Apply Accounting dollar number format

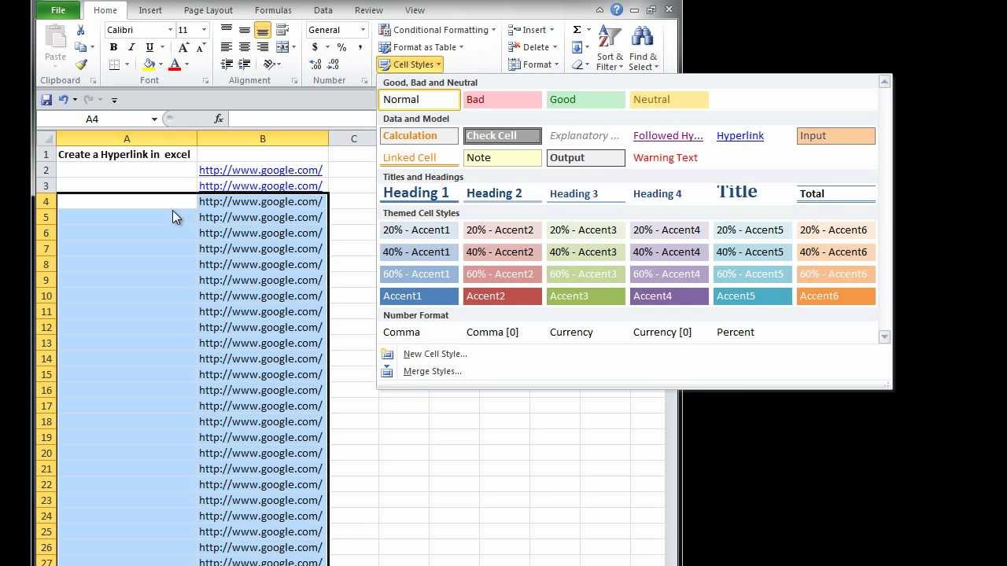(315, 47)
